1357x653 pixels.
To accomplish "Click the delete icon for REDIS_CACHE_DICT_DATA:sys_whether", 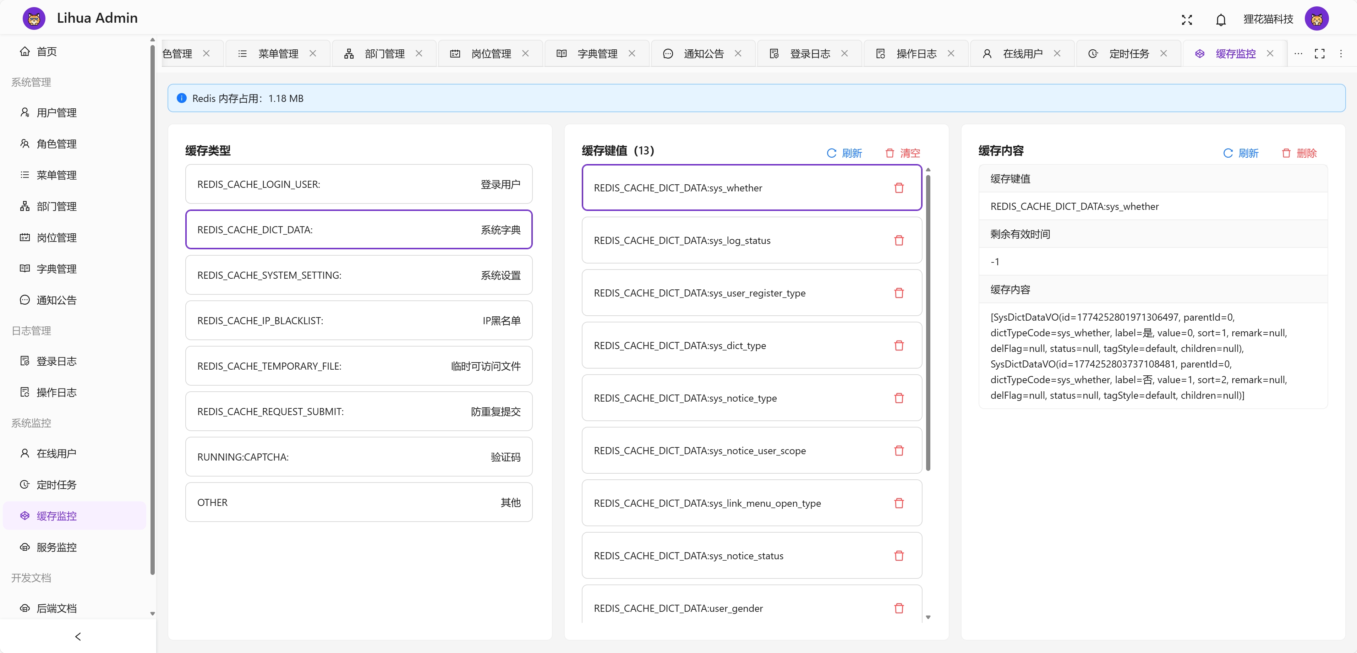I will coord(898,187).
